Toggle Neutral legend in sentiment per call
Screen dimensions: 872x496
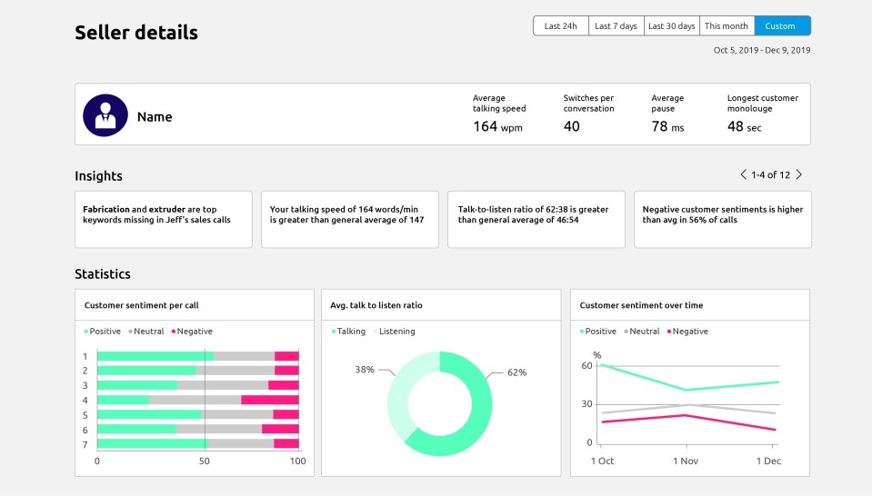pos(146,332)
